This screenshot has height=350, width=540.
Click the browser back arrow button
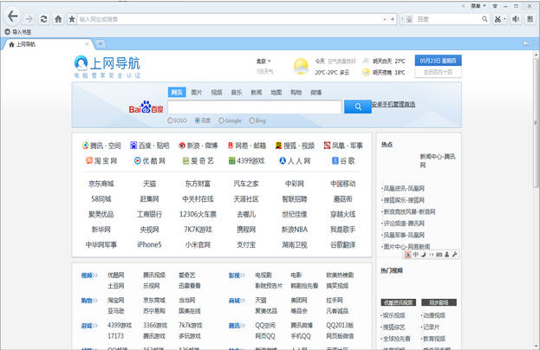click(x=12, y=18)
